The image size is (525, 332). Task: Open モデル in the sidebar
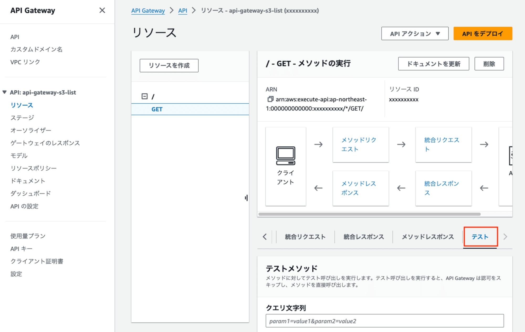pos(19,156)
